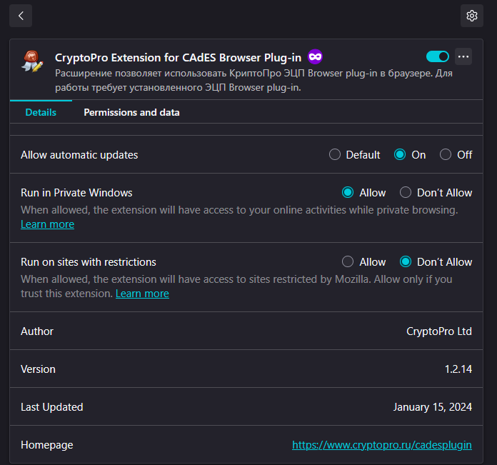Open Learn more link for Private Windows
This screenshot has width=497, height=465.
point(47,224)
